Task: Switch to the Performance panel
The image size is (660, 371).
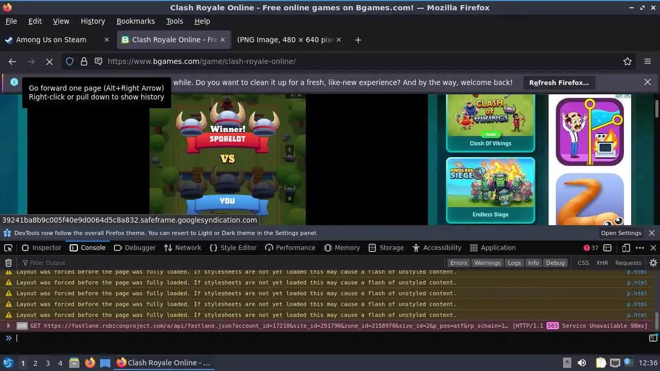Action: (x=290, y=248)
